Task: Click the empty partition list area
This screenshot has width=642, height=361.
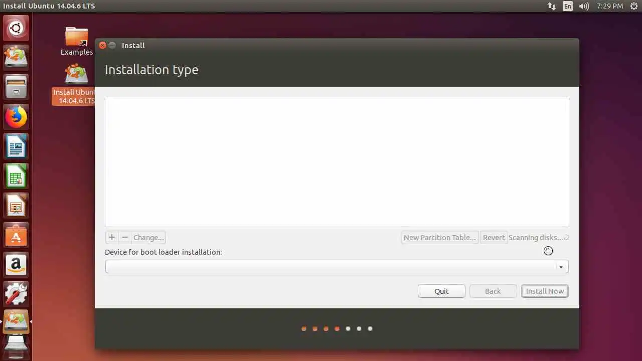Action: pyautogui.click(x=337, y=161)
